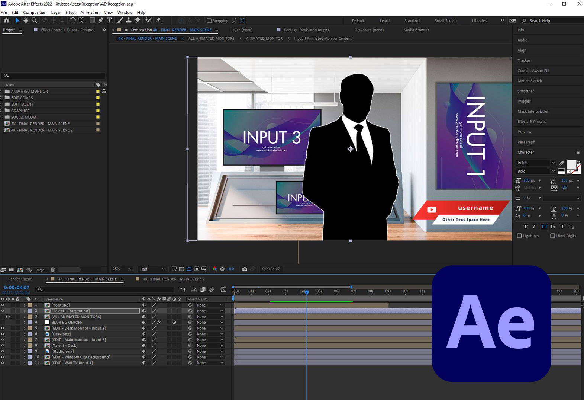
Task: Enable motion blur for the timeline
Action: 212,289
